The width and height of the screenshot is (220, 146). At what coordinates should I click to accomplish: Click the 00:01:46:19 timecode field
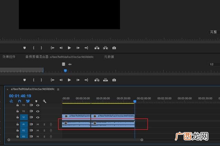(x=20, y=96)
